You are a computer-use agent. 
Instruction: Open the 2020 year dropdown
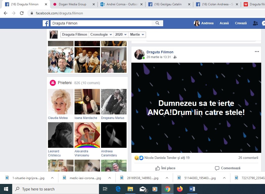coord(121,35)
